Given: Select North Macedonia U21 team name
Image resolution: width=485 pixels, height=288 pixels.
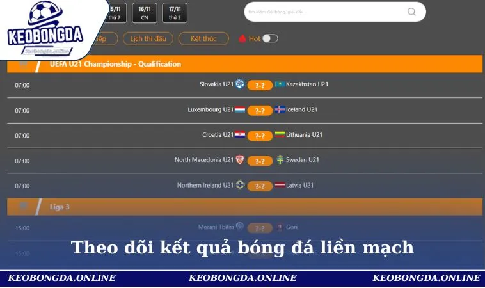Looking at the screenshot, I should (x=204, y=160).
